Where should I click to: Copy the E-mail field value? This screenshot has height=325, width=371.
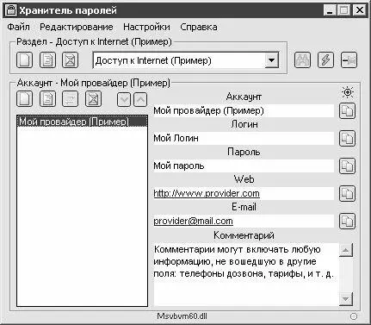(347, 221)
